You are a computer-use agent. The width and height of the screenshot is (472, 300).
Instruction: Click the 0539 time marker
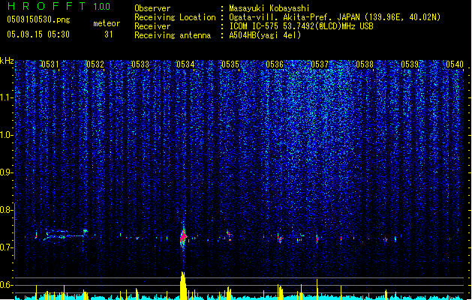point(410,64)
